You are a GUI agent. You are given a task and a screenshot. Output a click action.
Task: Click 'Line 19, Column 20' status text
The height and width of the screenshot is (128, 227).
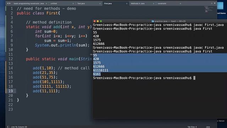tap(19, 127)
